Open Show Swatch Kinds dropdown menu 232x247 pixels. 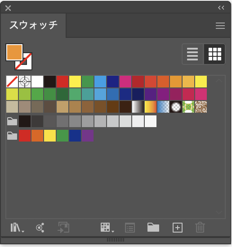107,228
